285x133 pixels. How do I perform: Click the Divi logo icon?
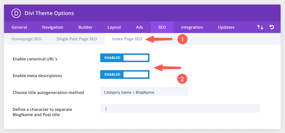(16, 13)
